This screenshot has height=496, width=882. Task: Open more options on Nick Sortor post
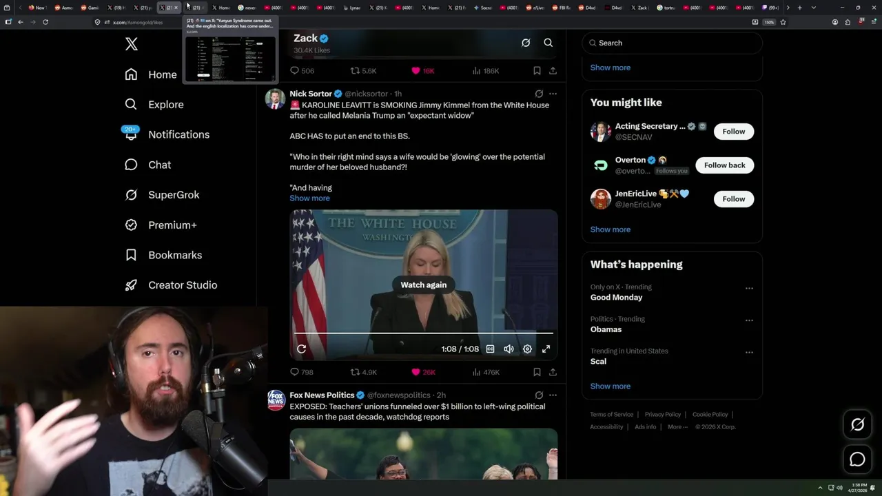click(x=553, y=94)
